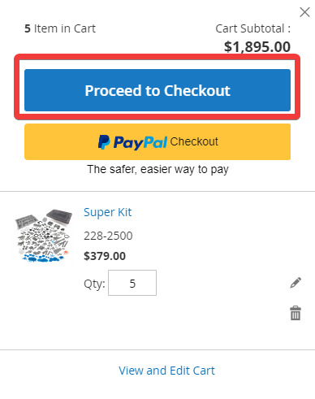Click the 'Cart Subtotal :' label
Screen dimensions: 315x399
(253, 28)
